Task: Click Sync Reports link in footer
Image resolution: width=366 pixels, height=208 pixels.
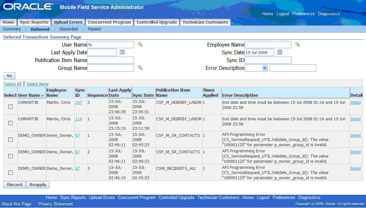Action: point(73,197)
